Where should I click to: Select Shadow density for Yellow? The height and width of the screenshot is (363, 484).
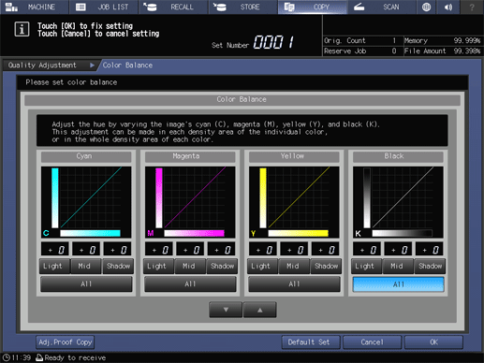(x=326, y=266)
